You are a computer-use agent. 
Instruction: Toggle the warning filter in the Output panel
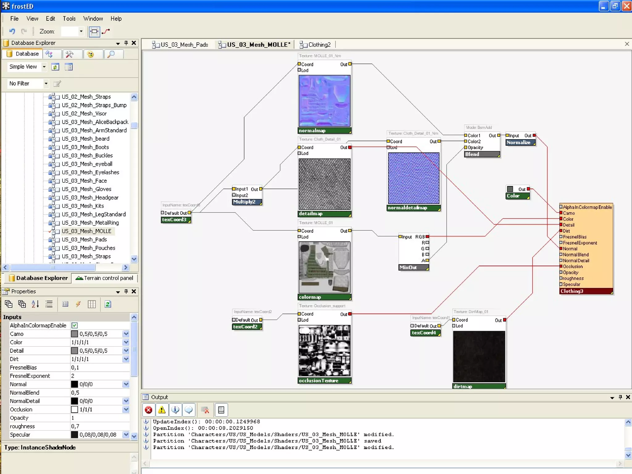pyautogui.click(x=162, y=410)
